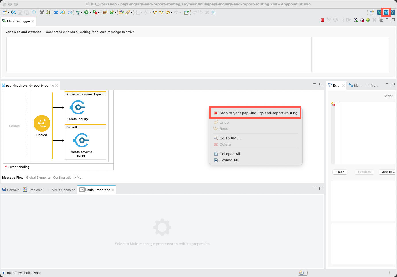
Task: Click the yellow Back navigation arrow
Action: [x=168, y=12]
